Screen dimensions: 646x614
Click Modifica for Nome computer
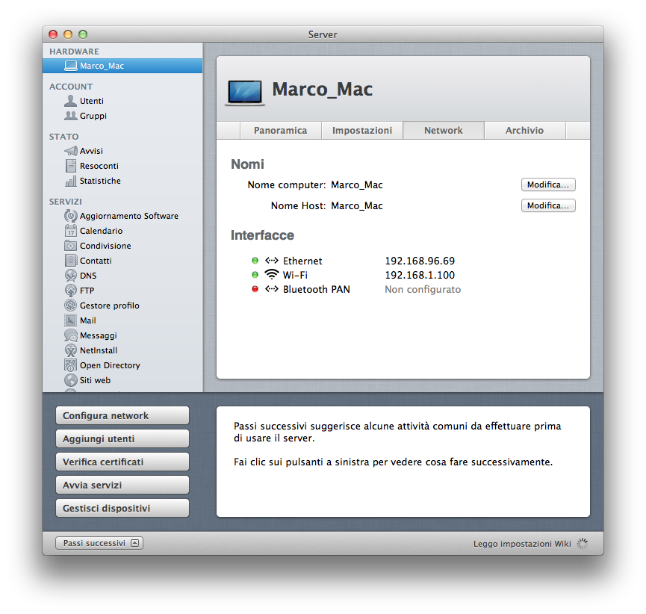click(x=548, y=184)
